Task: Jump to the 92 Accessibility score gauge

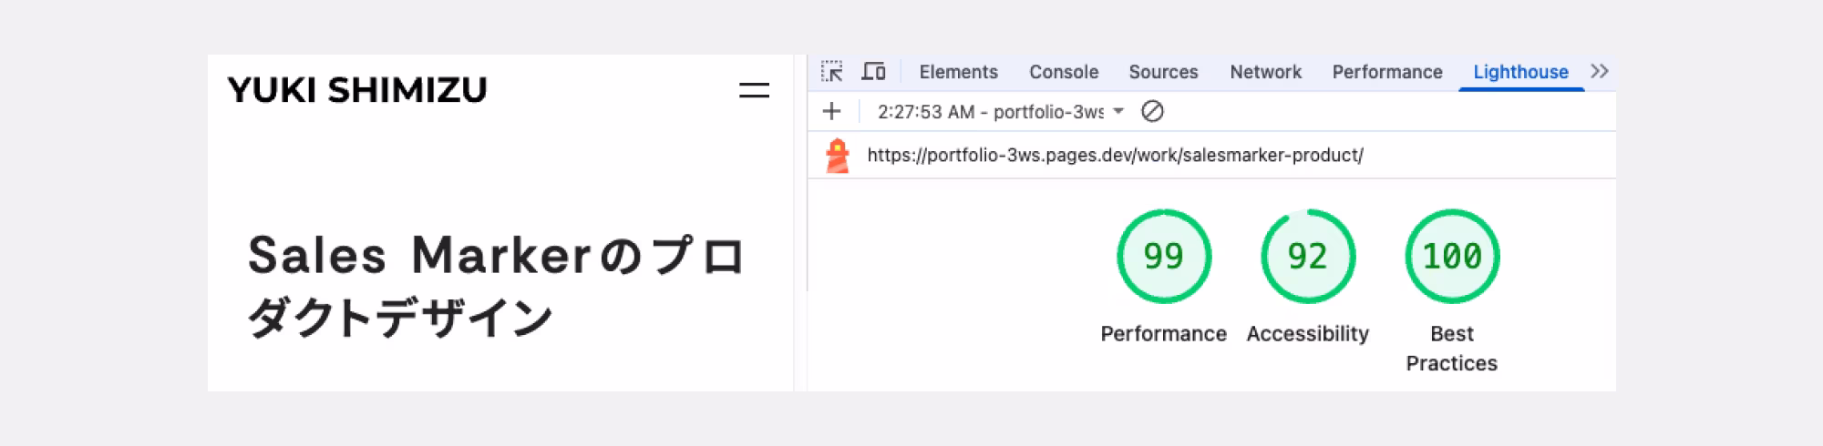Action: 1308,257
